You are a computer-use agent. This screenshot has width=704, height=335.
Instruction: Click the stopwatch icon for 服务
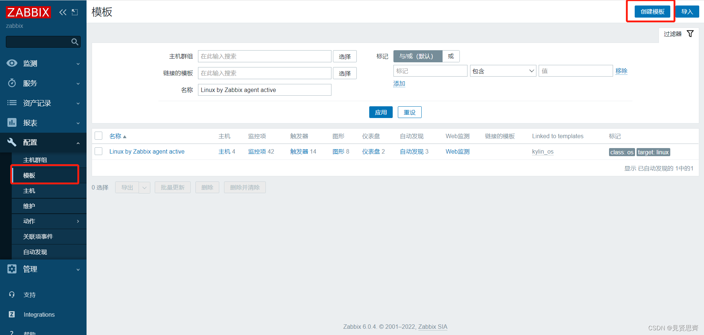pyautogui.click(x=12, y=83)
